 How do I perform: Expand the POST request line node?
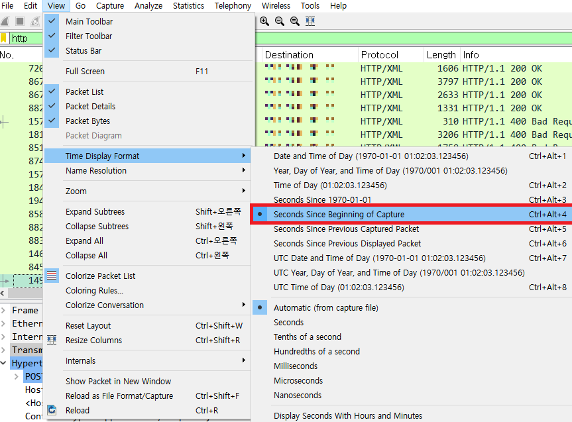(17, 376)
